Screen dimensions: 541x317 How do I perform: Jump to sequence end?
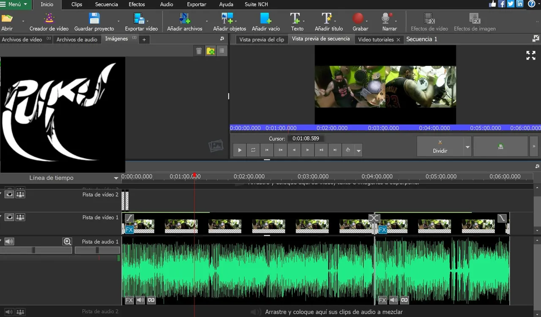335,150
